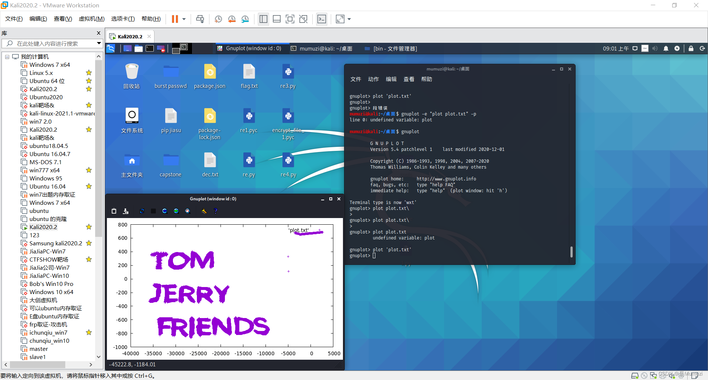Toggle favorite star for win777 x64
The height and width of the screenshot is (380, 708).
coord(89,170)
